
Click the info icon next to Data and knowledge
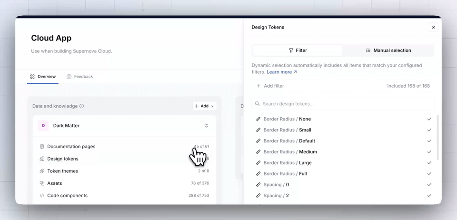click(x=81, y=106)
